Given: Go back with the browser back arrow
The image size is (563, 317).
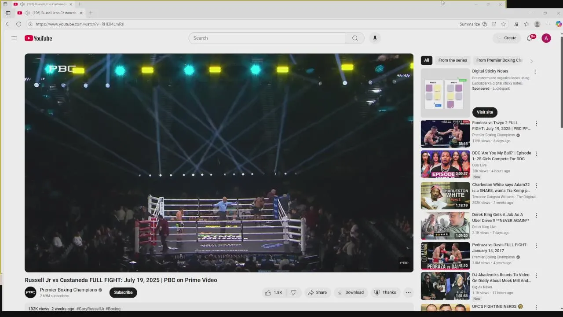Looking at the screenshot, I should coord(8,24).
